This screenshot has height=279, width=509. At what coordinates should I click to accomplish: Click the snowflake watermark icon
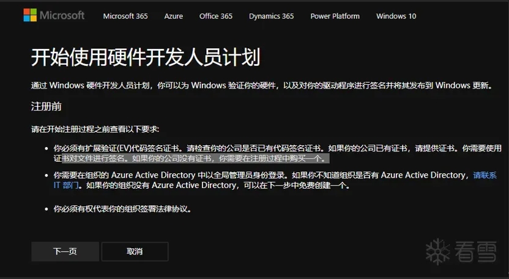[438, 250]
